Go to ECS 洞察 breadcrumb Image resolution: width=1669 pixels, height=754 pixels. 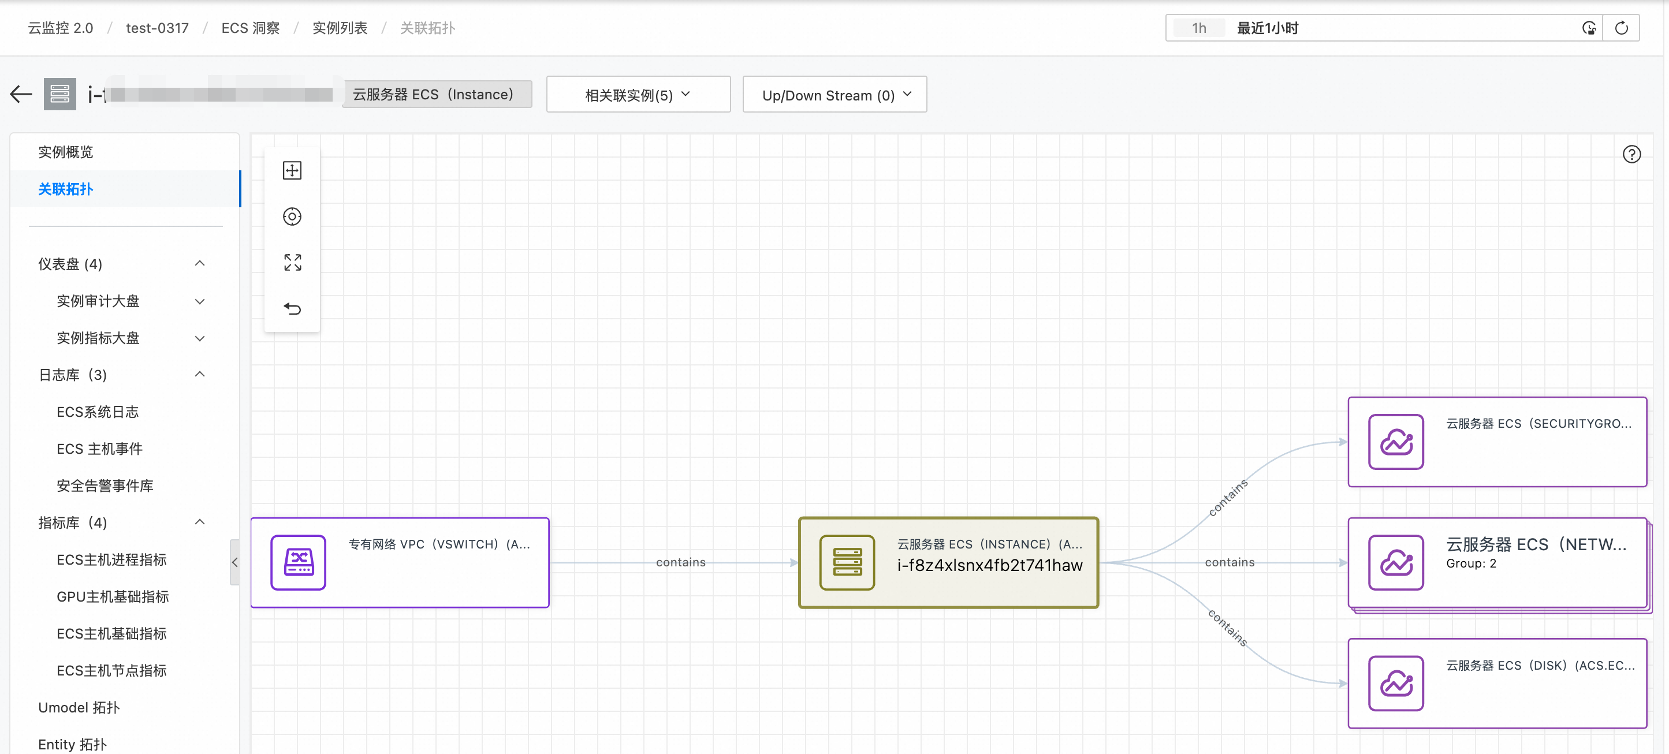click(x=250, y=28)
